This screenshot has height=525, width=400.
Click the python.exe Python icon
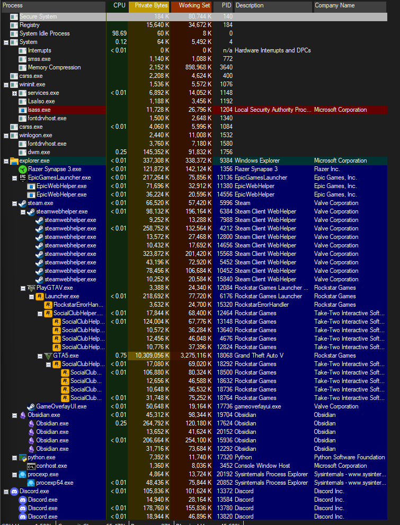pyautogui.click(x=23, y=457)
